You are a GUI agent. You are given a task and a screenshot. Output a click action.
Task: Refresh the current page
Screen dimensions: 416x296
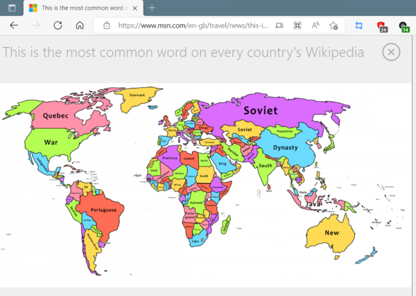click(x=58, y=26)
